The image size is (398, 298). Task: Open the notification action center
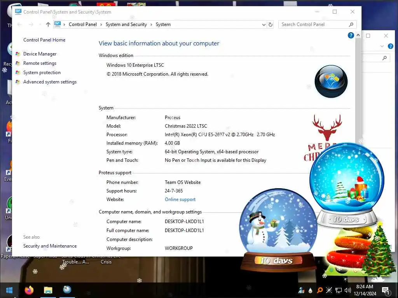(x=386, y=290)
